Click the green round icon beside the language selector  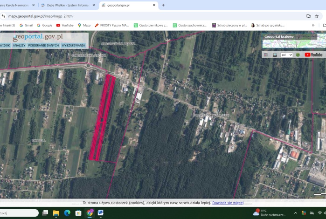[298, 55]
